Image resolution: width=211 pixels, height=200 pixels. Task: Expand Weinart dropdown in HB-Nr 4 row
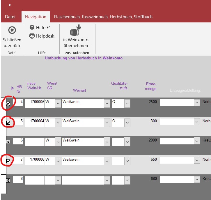(107, 103)
